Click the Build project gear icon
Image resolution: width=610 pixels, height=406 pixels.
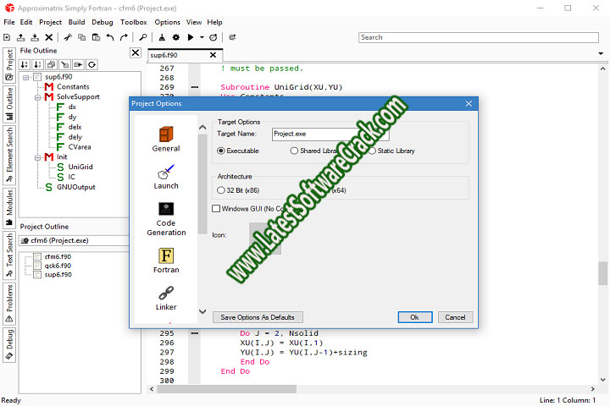[175, 37]
